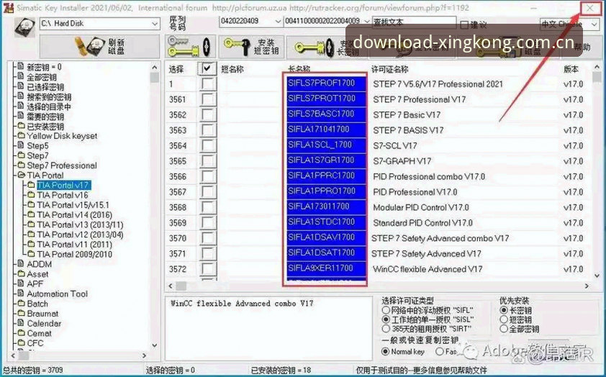The image size is (606, 377).
Task: Open the C:\ Hard Disk drive dropdown
Action: (154, 24)
